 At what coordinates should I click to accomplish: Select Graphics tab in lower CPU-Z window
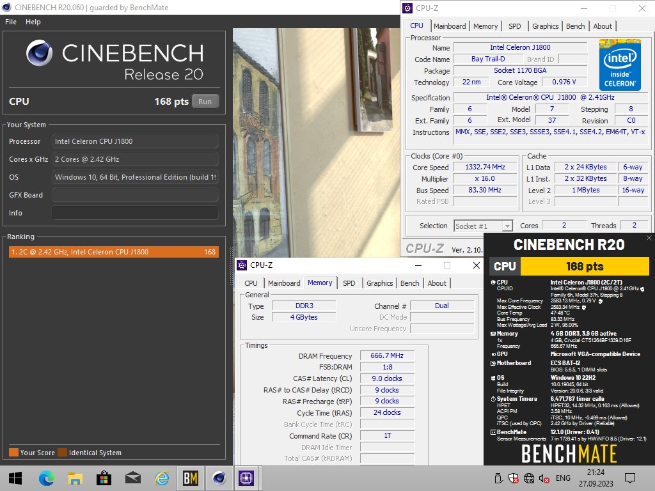pyautogui.click(x=380, y=283)
